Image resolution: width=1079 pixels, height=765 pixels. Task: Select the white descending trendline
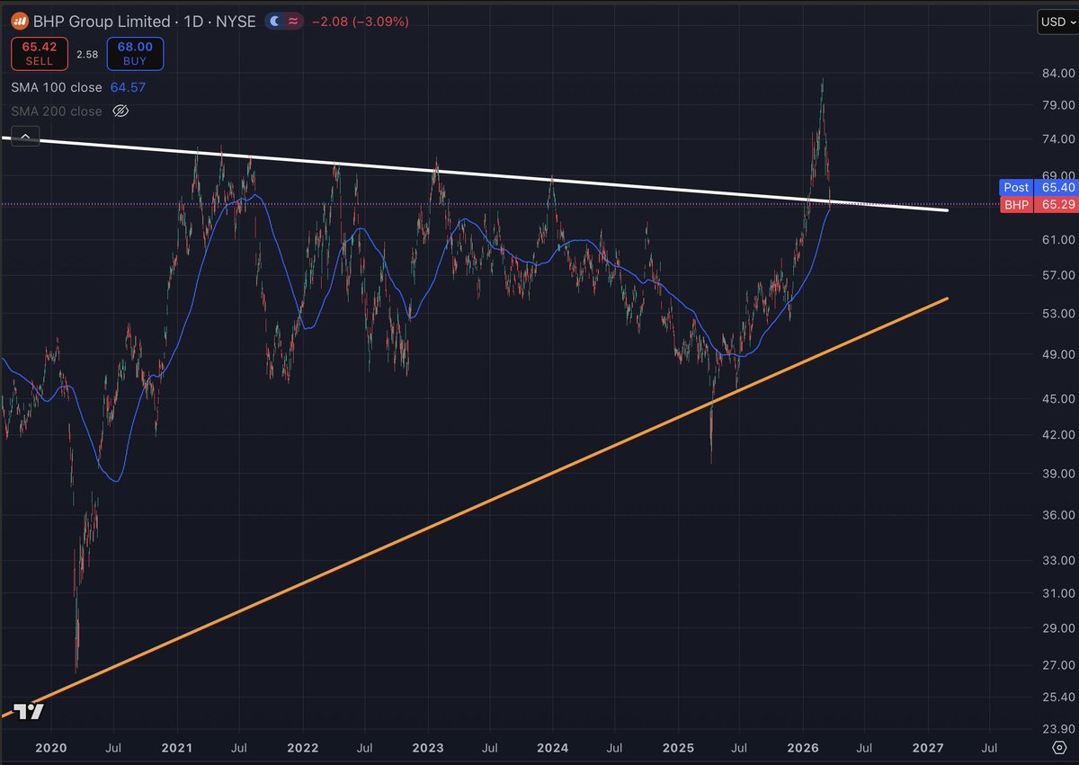pos(474,173)
